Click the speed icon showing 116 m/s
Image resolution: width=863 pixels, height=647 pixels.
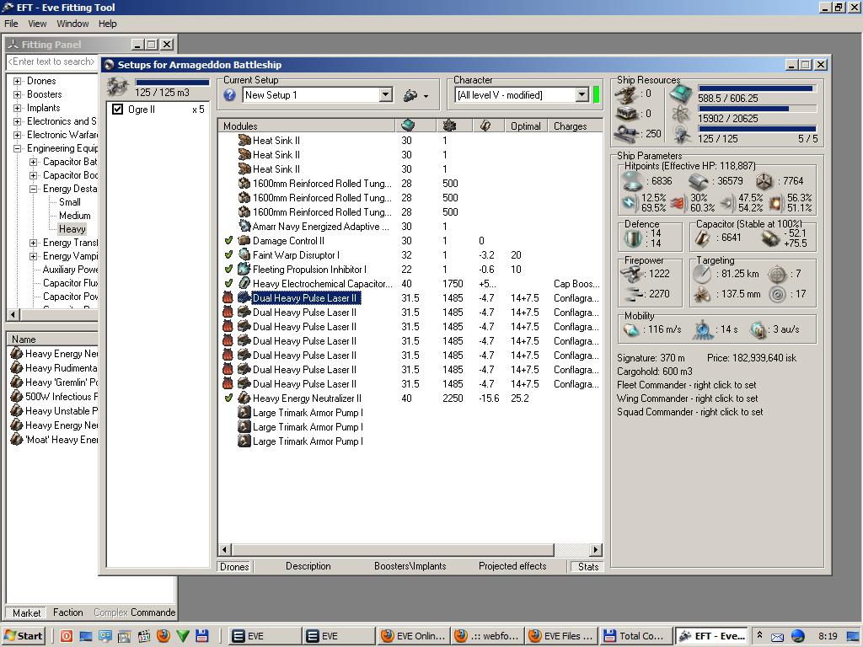[x=630, y=329]
